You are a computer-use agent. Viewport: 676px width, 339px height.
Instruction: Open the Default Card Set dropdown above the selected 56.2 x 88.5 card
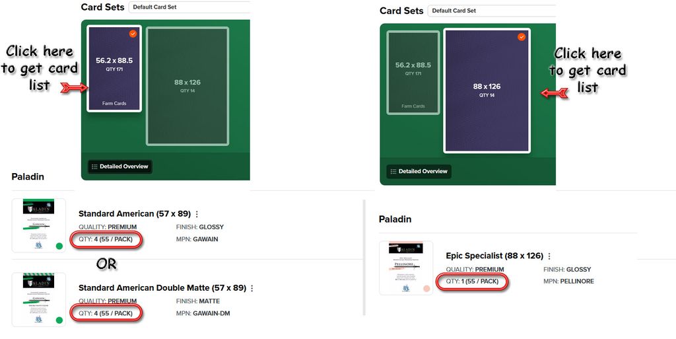(189, 7)
